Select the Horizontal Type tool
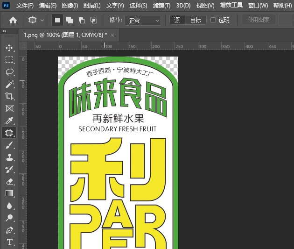 pos(9,242)
